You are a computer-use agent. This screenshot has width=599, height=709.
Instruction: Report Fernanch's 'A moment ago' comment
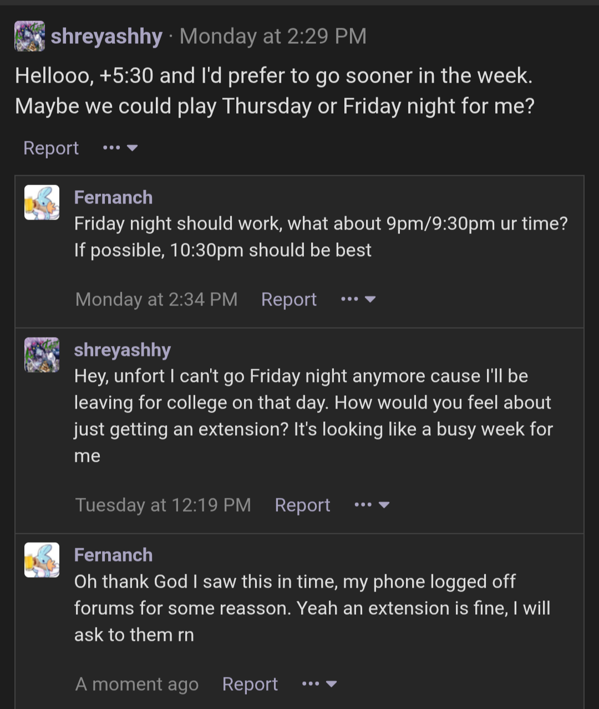pyautogui.click(x=250, y=684)
